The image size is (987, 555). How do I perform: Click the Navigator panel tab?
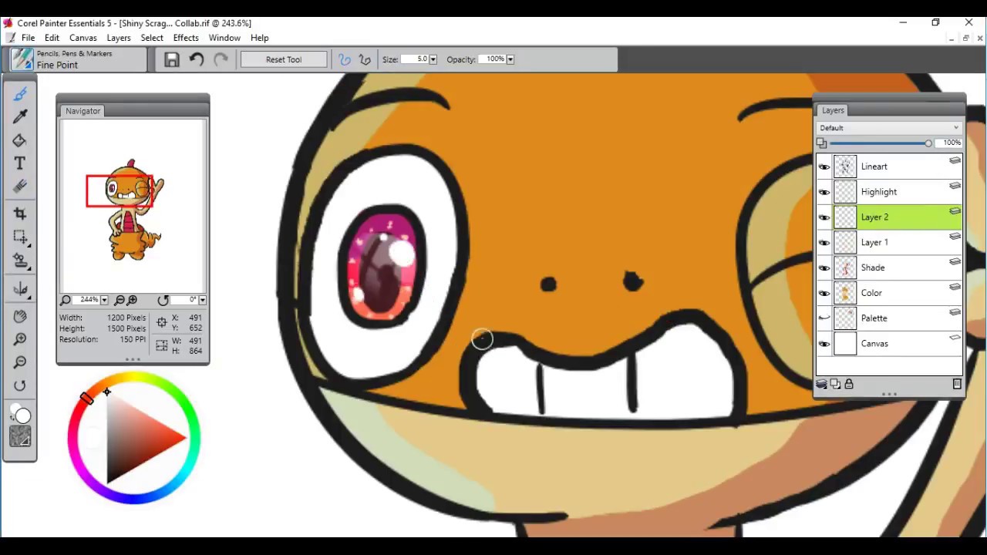point(83,111)
